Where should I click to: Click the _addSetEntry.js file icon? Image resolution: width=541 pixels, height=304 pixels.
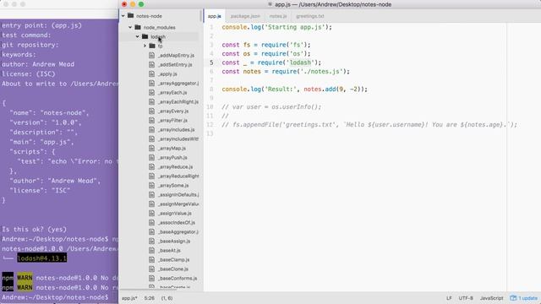(x=151, y=64)
